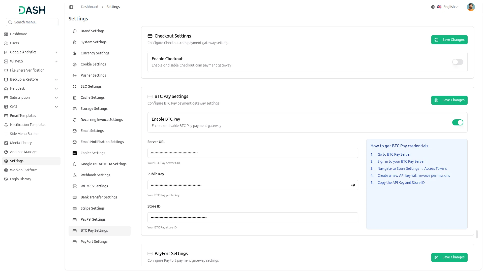Click the Dashboard grid icon in sidebar
Screen dimensions: 484x272
(6, 34)
